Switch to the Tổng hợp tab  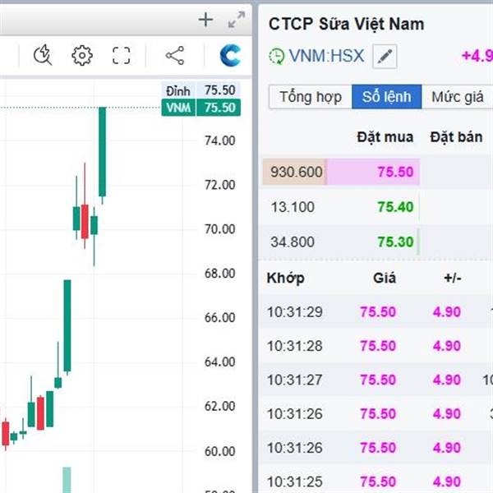[310, 97]
